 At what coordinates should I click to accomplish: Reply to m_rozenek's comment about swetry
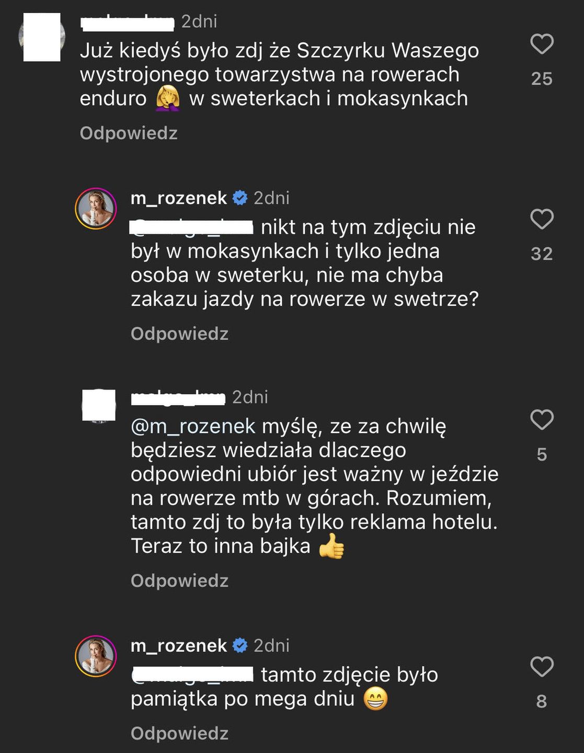coord(180,333)
